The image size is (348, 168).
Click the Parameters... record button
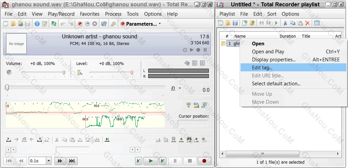pos(139,24)
